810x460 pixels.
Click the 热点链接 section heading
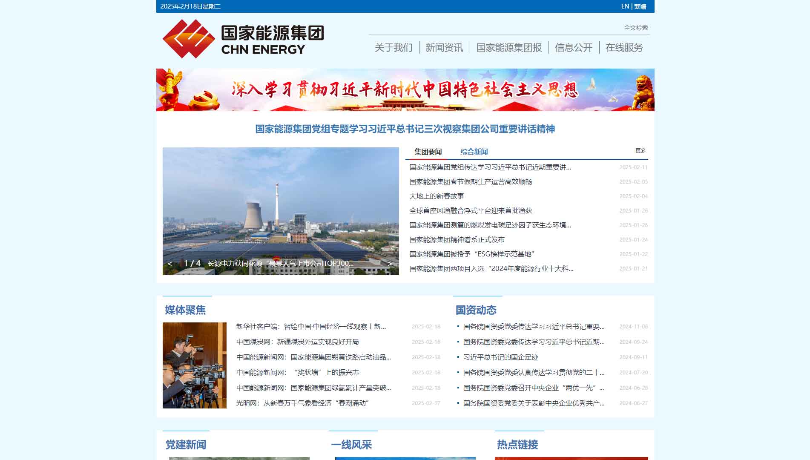click(x=517, y=445)
